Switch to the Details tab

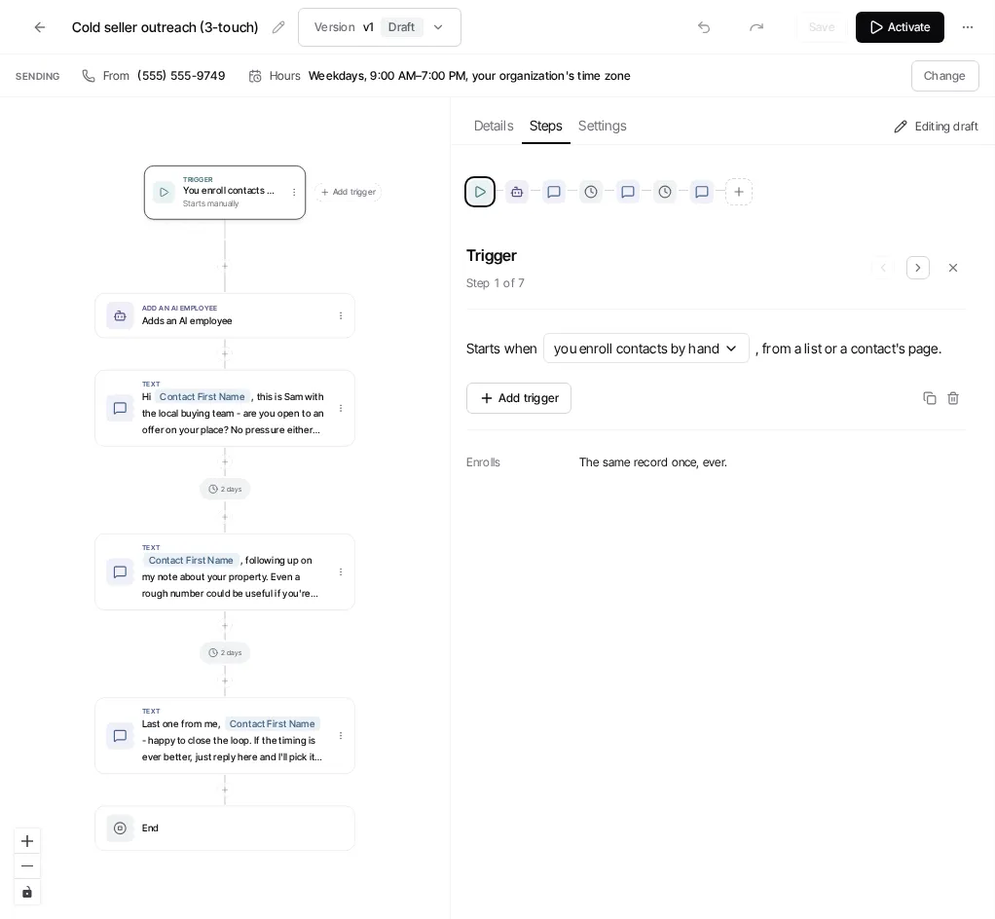(x=493, y=126)
